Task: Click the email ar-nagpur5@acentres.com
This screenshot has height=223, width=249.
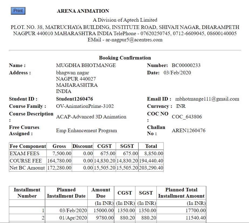Action: point(134,40)
